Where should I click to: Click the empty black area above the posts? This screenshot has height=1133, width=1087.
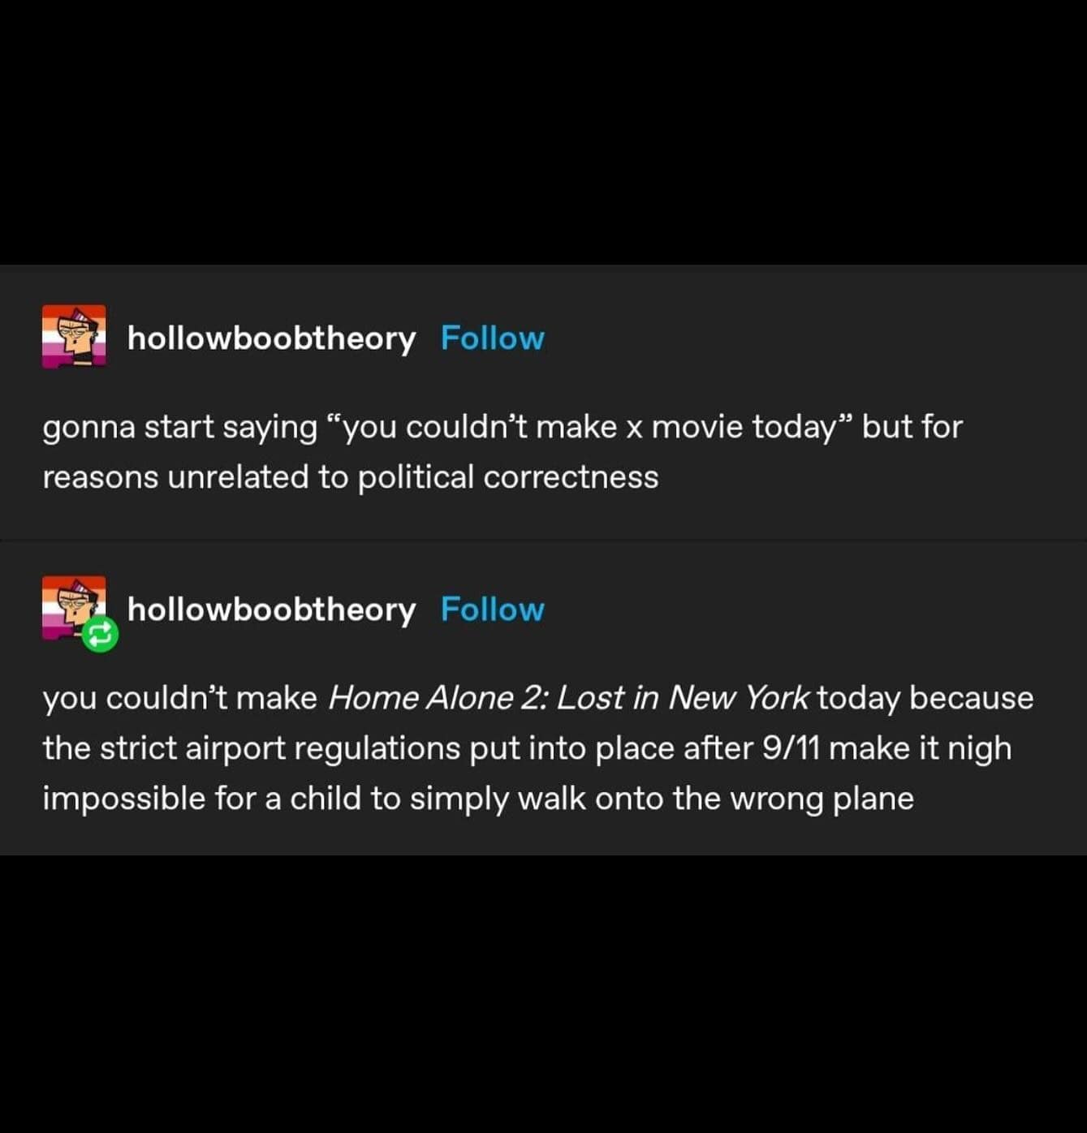pos(543,130)
